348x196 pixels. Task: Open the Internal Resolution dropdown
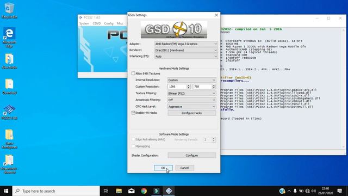[192, 80]
